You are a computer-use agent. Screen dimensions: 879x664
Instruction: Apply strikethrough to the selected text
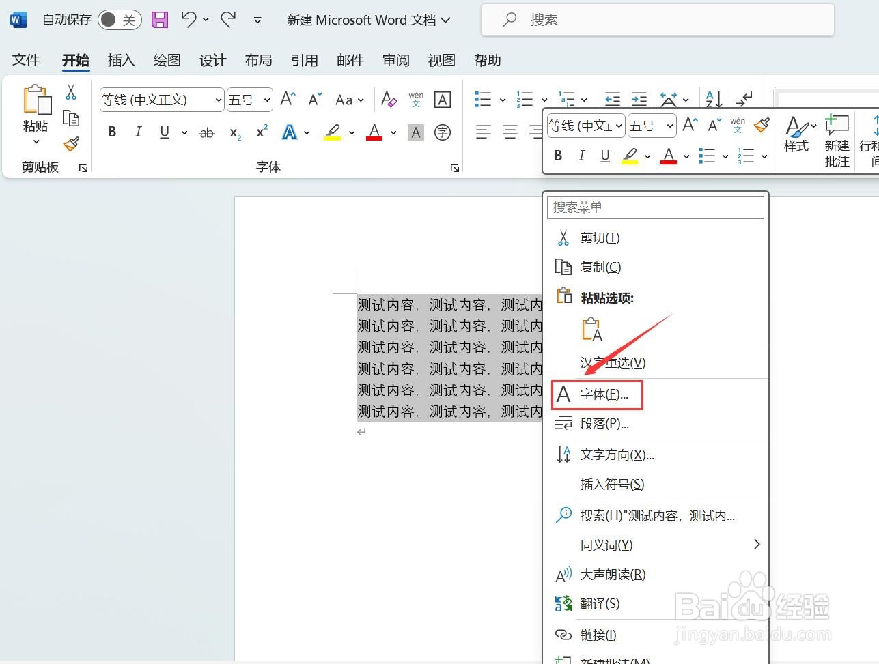207,133
